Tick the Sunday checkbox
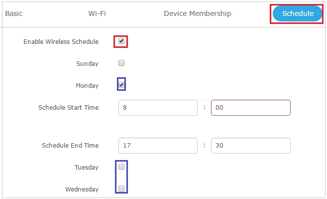Viewport: 327px width, 199px height. tap(121, 63)
